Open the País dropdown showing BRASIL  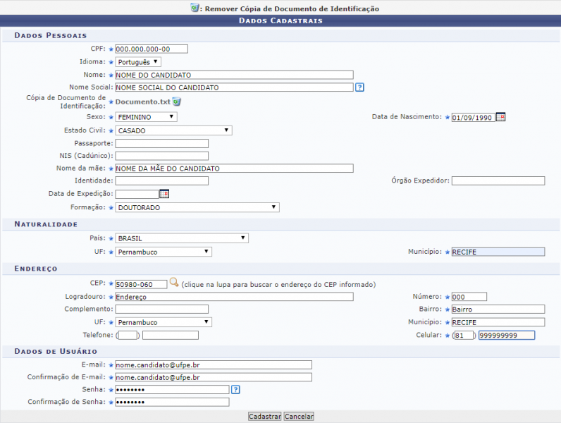tap(182, 238)
